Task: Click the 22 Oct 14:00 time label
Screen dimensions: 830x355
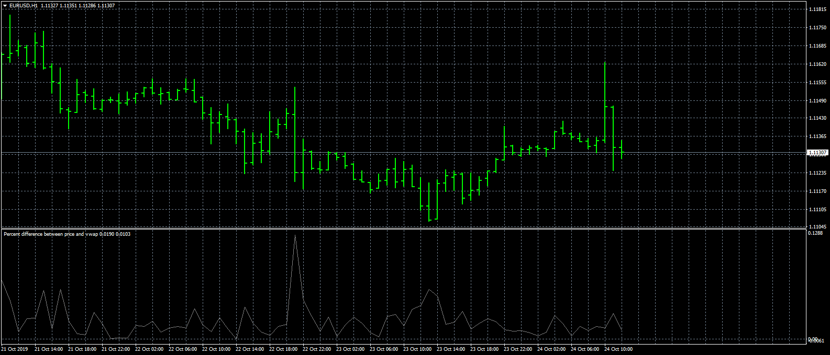Action: coord(250,349)
